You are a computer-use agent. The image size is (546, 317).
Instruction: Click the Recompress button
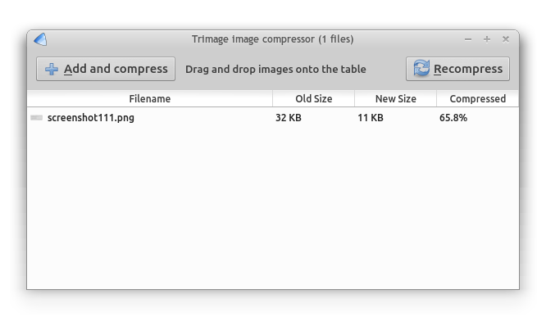(x=457, y=69)
